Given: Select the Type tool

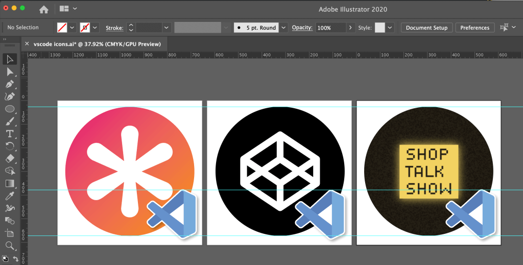Looking at the screenshot, I should pos(10,134).
